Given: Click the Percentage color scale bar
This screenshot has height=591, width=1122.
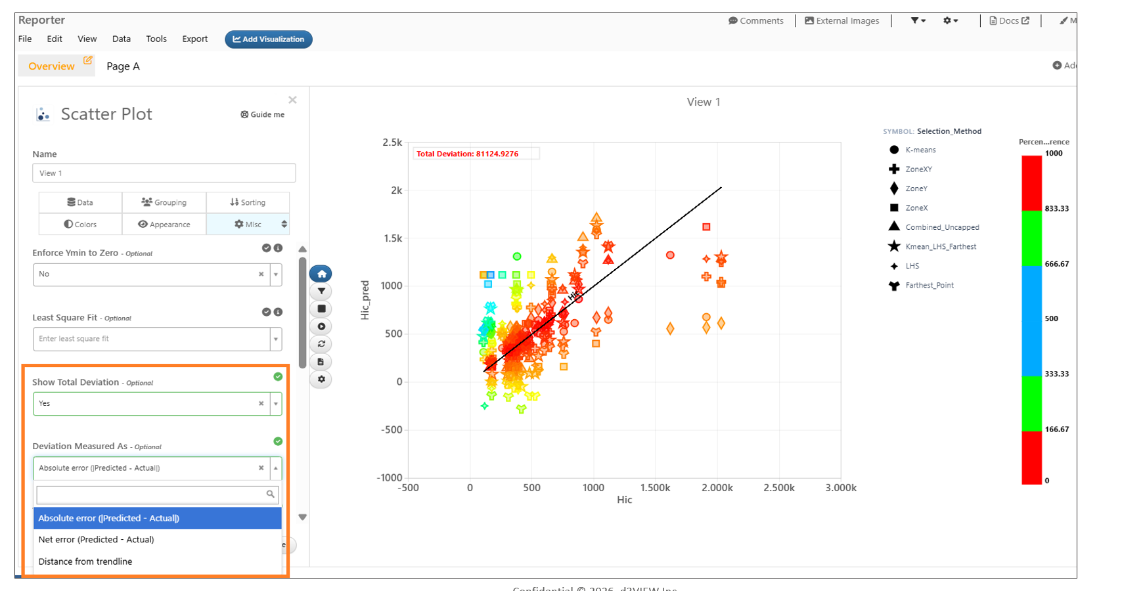Looking at the screenshot, I should 1031,319.
